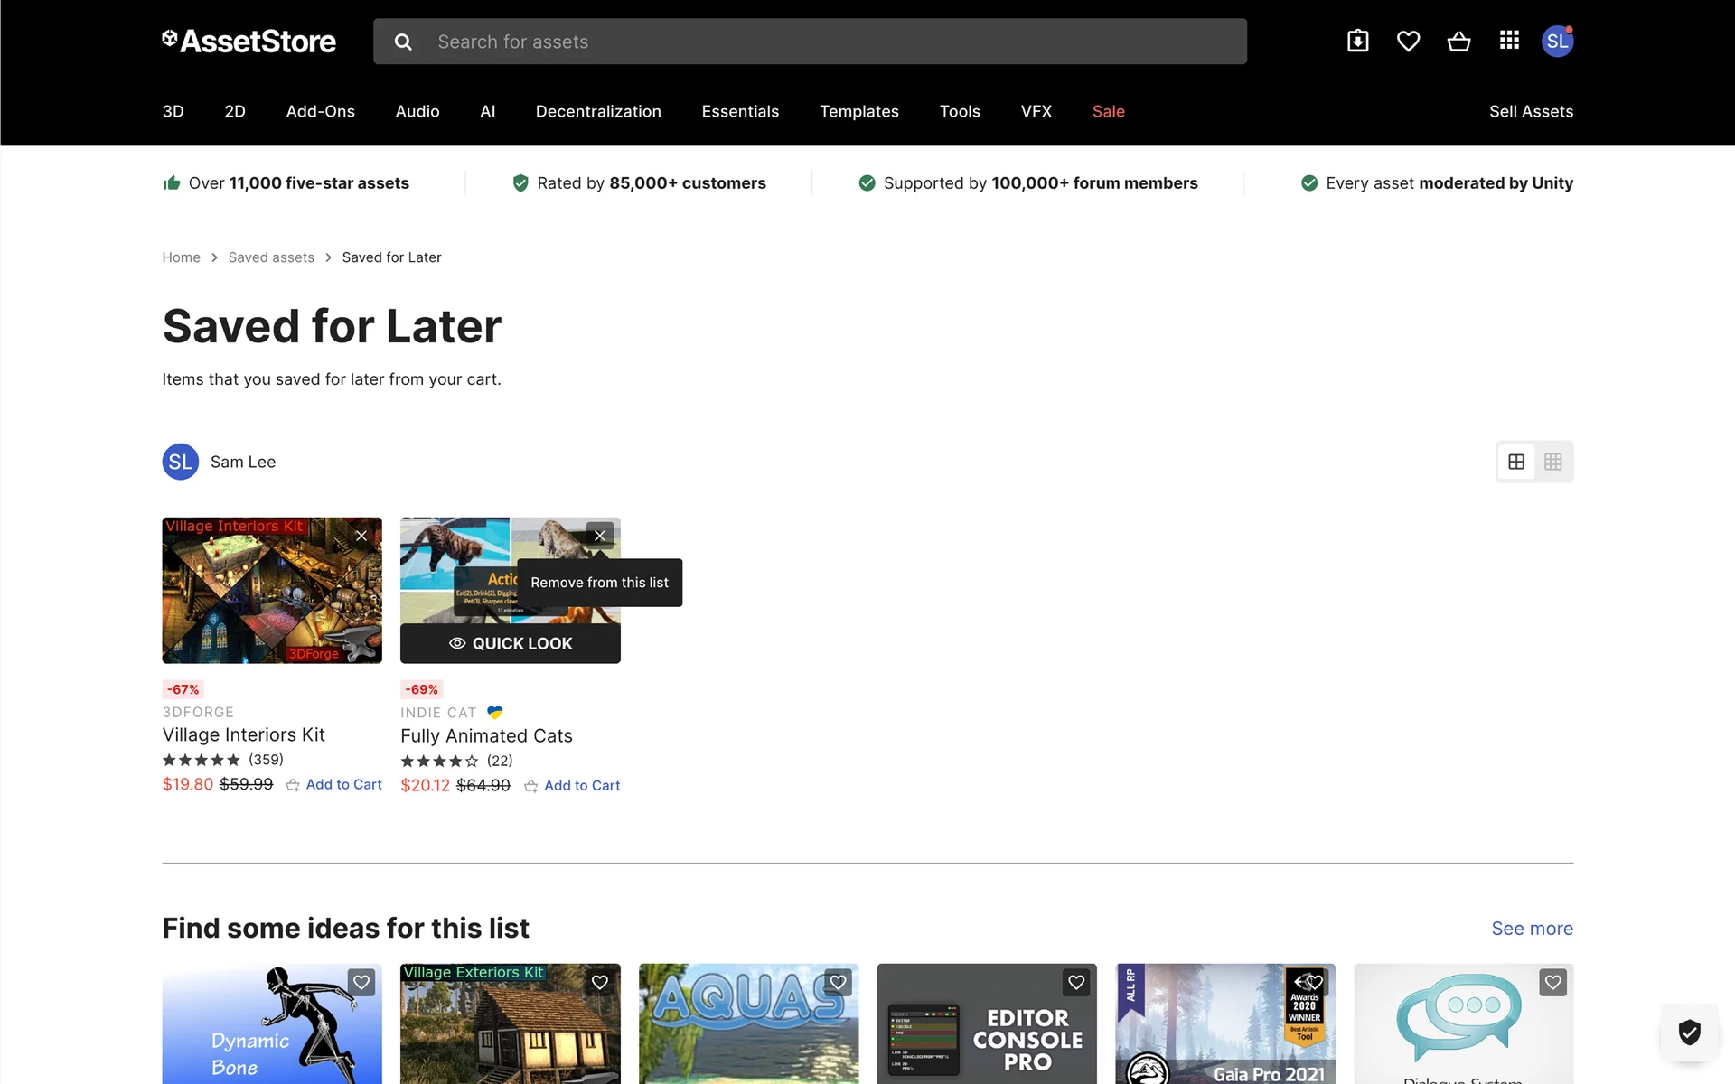
Task: Favorite the Dynamic Bone asset
Action: click(361, 982)
